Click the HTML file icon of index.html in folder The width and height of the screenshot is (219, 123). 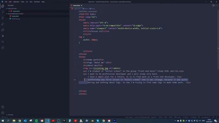click(10, 16)
